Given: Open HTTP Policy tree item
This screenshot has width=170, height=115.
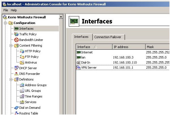Looking at the screenshot, I should coord(33,51).
